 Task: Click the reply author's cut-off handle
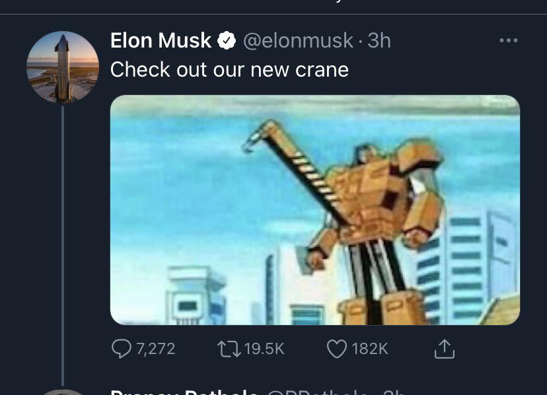[318, 391]
